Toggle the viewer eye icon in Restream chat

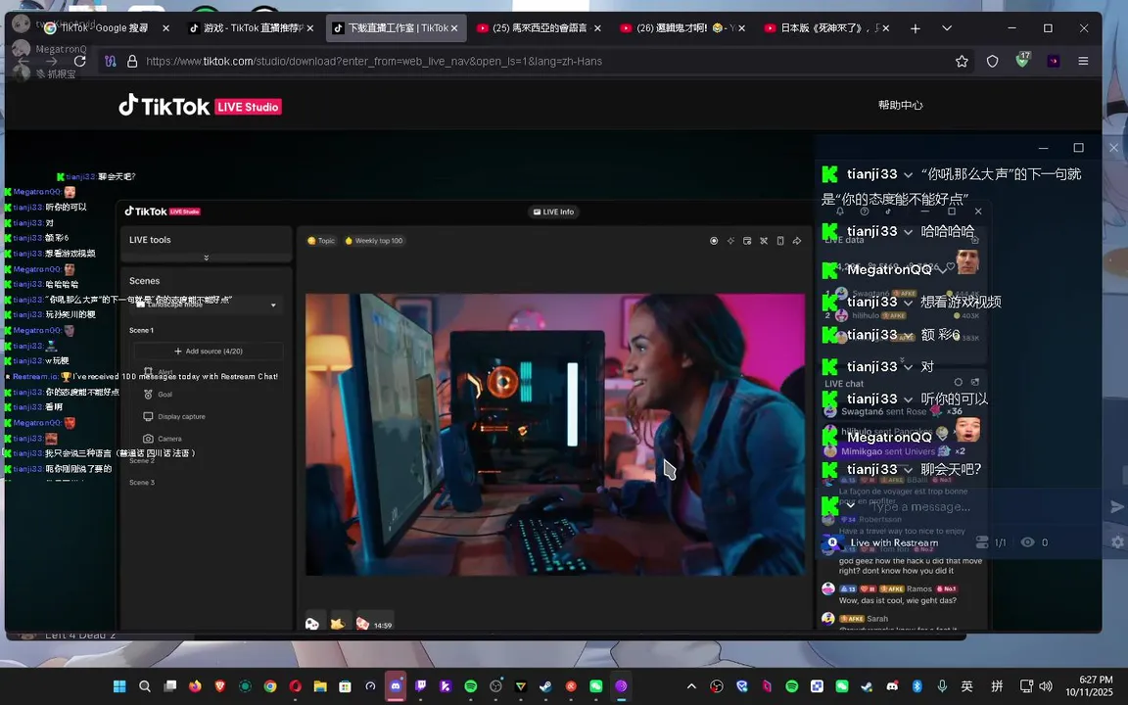click(1028, 542)
